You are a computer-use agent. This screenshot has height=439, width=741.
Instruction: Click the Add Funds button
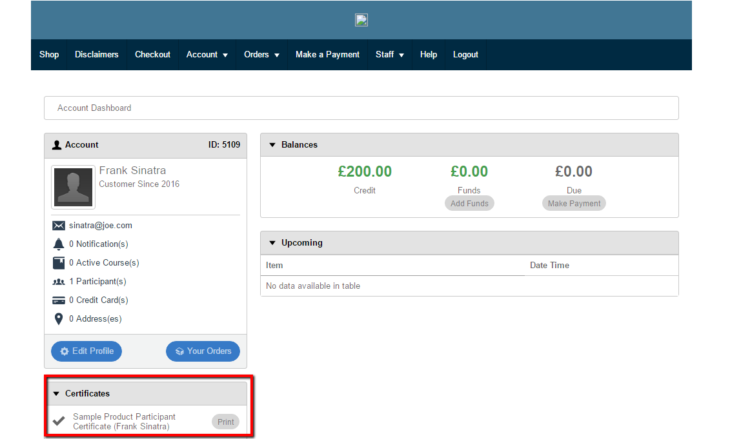pos(469,204)
